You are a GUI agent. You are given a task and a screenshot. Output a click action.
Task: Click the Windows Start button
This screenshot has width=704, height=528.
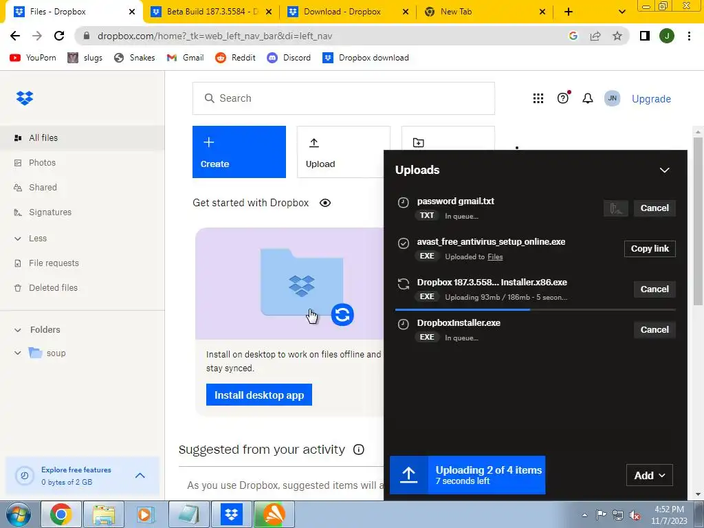[18, 514]
